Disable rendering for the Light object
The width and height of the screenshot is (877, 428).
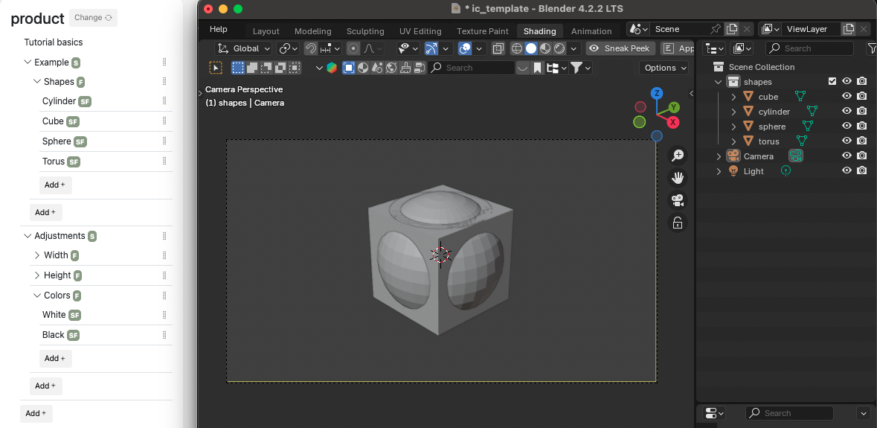[x=861, y=170]
